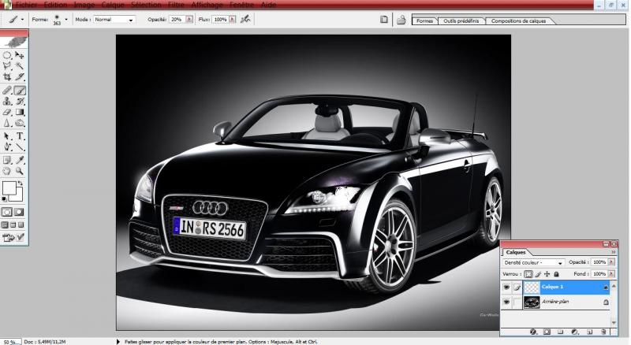The width and height of the screenshot is (631, 345).
Task: Open brush Opacité slider arrow
Action: [189, 20]
